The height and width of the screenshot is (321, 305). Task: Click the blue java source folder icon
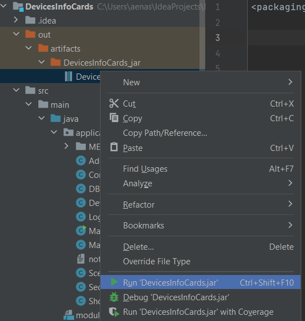56,118
